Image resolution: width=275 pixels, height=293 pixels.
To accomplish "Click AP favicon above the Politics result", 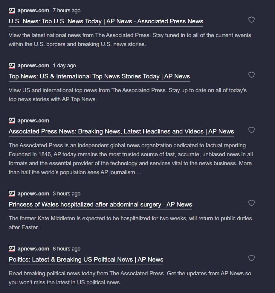I will [12, 249].
